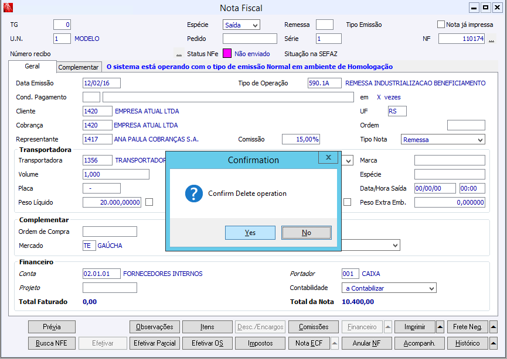The height and width of the screenshot is (359, 507).
Task: Click the Cliente code field 1420
Action: pos(97,111)
